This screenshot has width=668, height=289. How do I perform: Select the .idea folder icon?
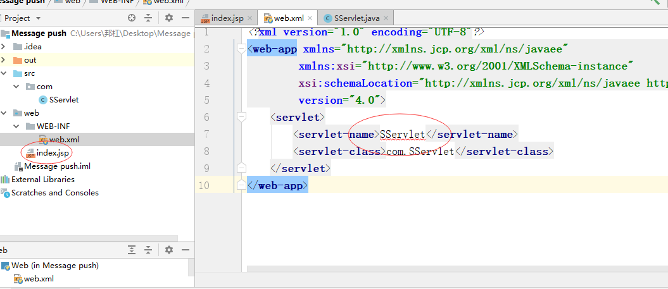18,46
